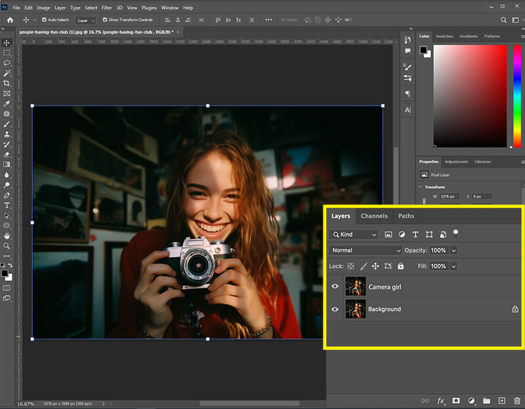Viewport: 525px width, 409px height.
Task: Switch to the Paths tab
Action: (x=406, y=216)
